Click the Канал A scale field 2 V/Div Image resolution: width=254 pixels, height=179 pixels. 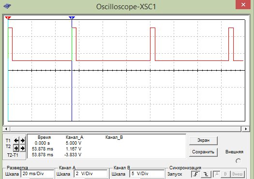point(90,174)
